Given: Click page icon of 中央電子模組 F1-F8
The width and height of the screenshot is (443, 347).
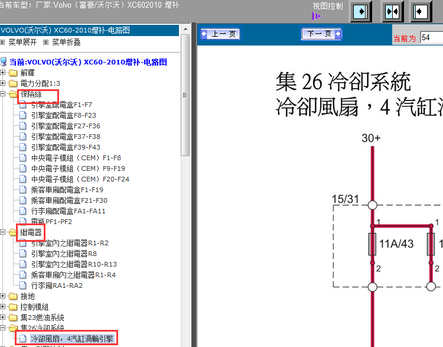Looking at the screenshot, I should click(23, 158).
